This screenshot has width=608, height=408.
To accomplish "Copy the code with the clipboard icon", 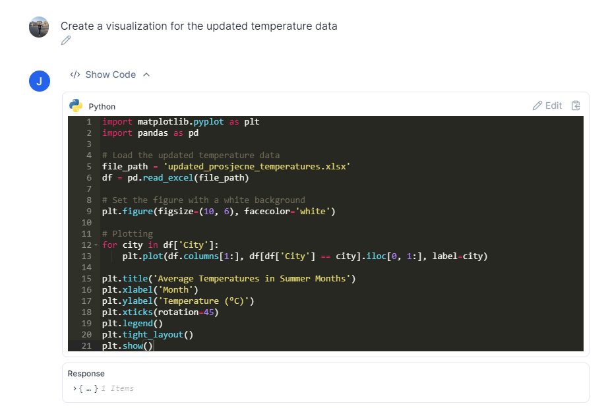I will pos(576,105).
